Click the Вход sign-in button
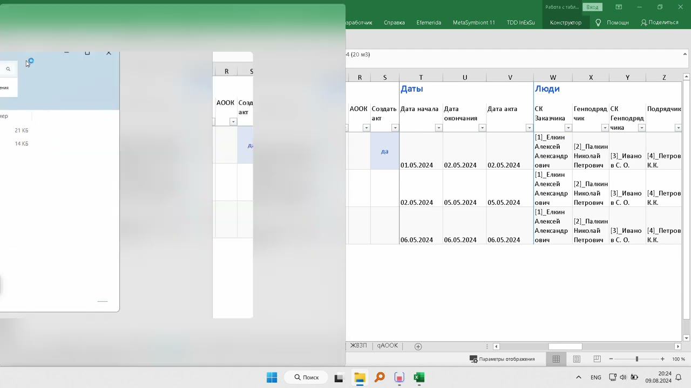Screen dimensions: 691x388 (x=592, y=7)
